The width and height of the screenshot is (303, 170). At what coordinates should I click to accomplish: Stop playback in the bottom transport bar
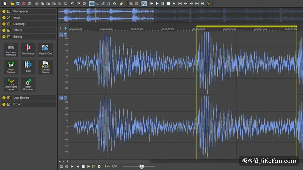point(83,166)
